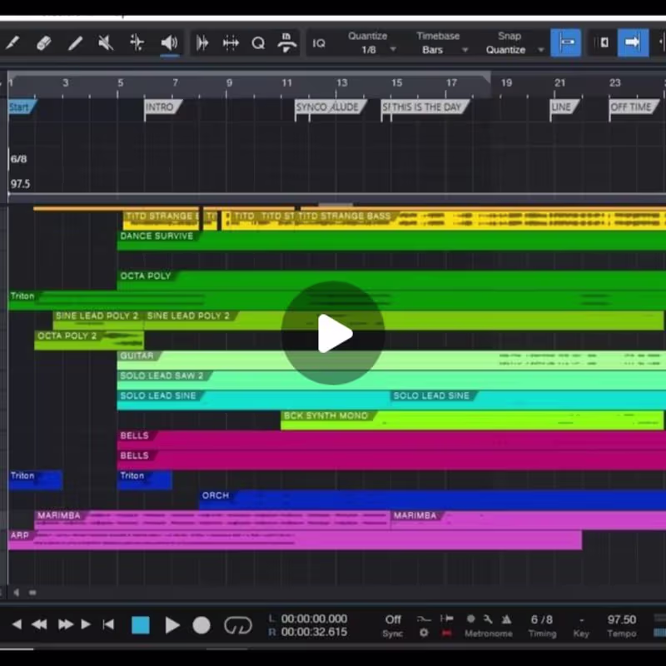The height and width of the screenshot is (666, 666).
Task: Open sync options gear icon
Action: (x=424, y=633)
